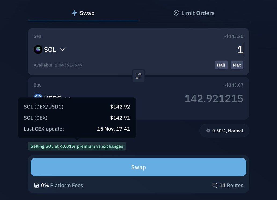
Task: Open the Limit Orders tab
Action: [194, 13]
